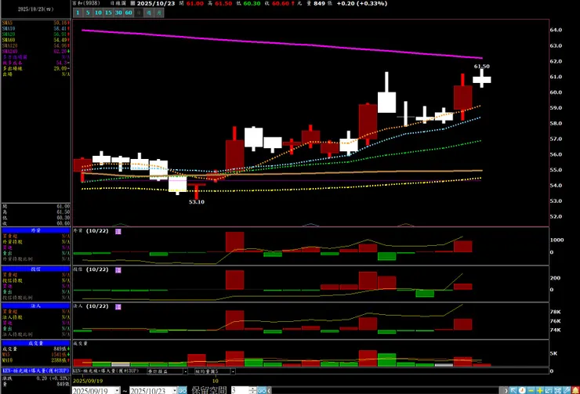Screen dimensions: 580x394
Task: Click the horizontal chart scrollbar track
Action: pos(385,390)
